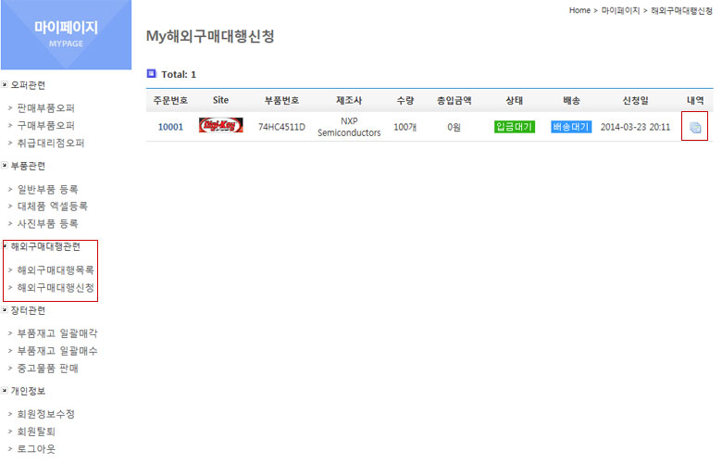Click the 상태 column header
The height and width of the screenshot is (463, 722).
point(514,100)
